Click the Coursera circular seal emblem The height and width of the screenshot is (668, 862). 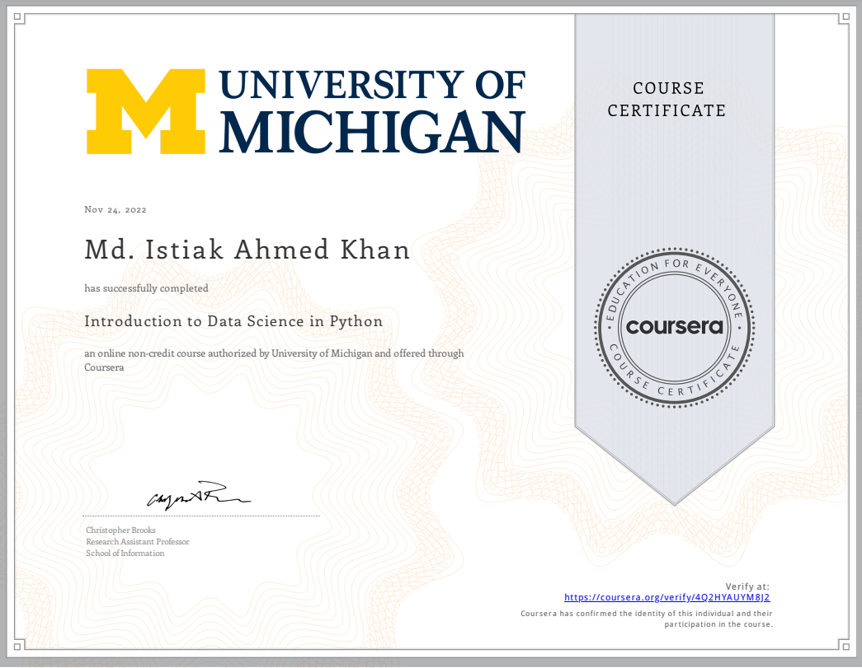point(674,327)
